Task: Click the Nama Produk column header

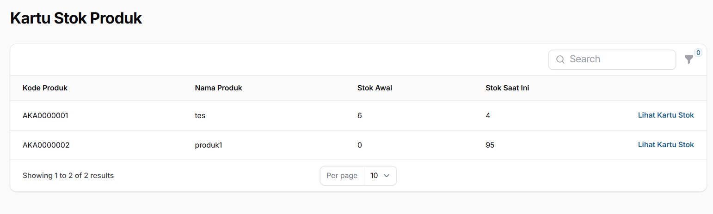Action: [x=218, y=88]
